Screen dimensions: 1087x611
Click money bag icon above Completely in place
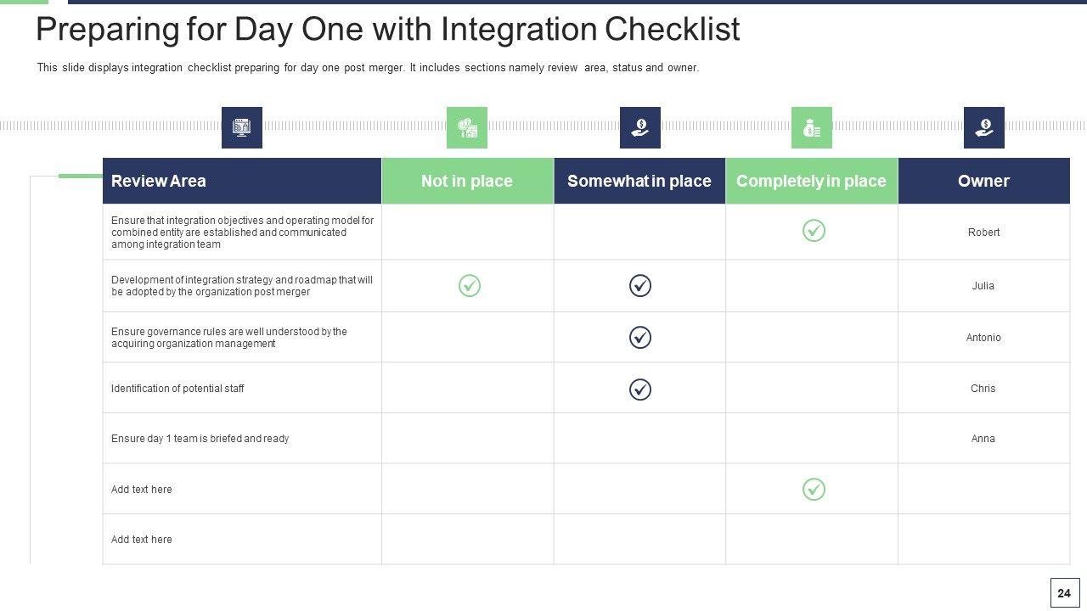pyautogui.click(x=812, y=127)
